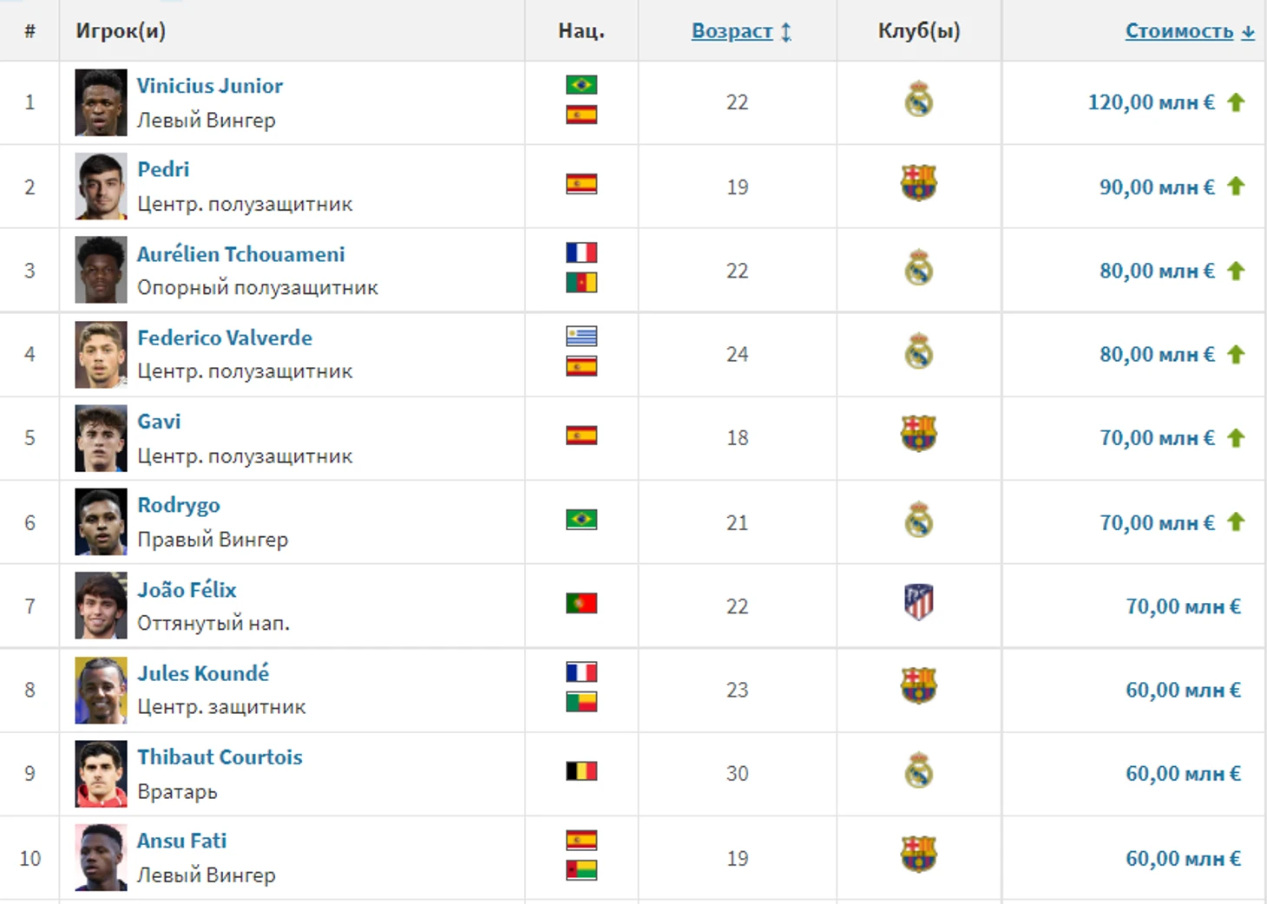
Task: Click France flag in Jules Koundé row
Action: tap(581, 671)
